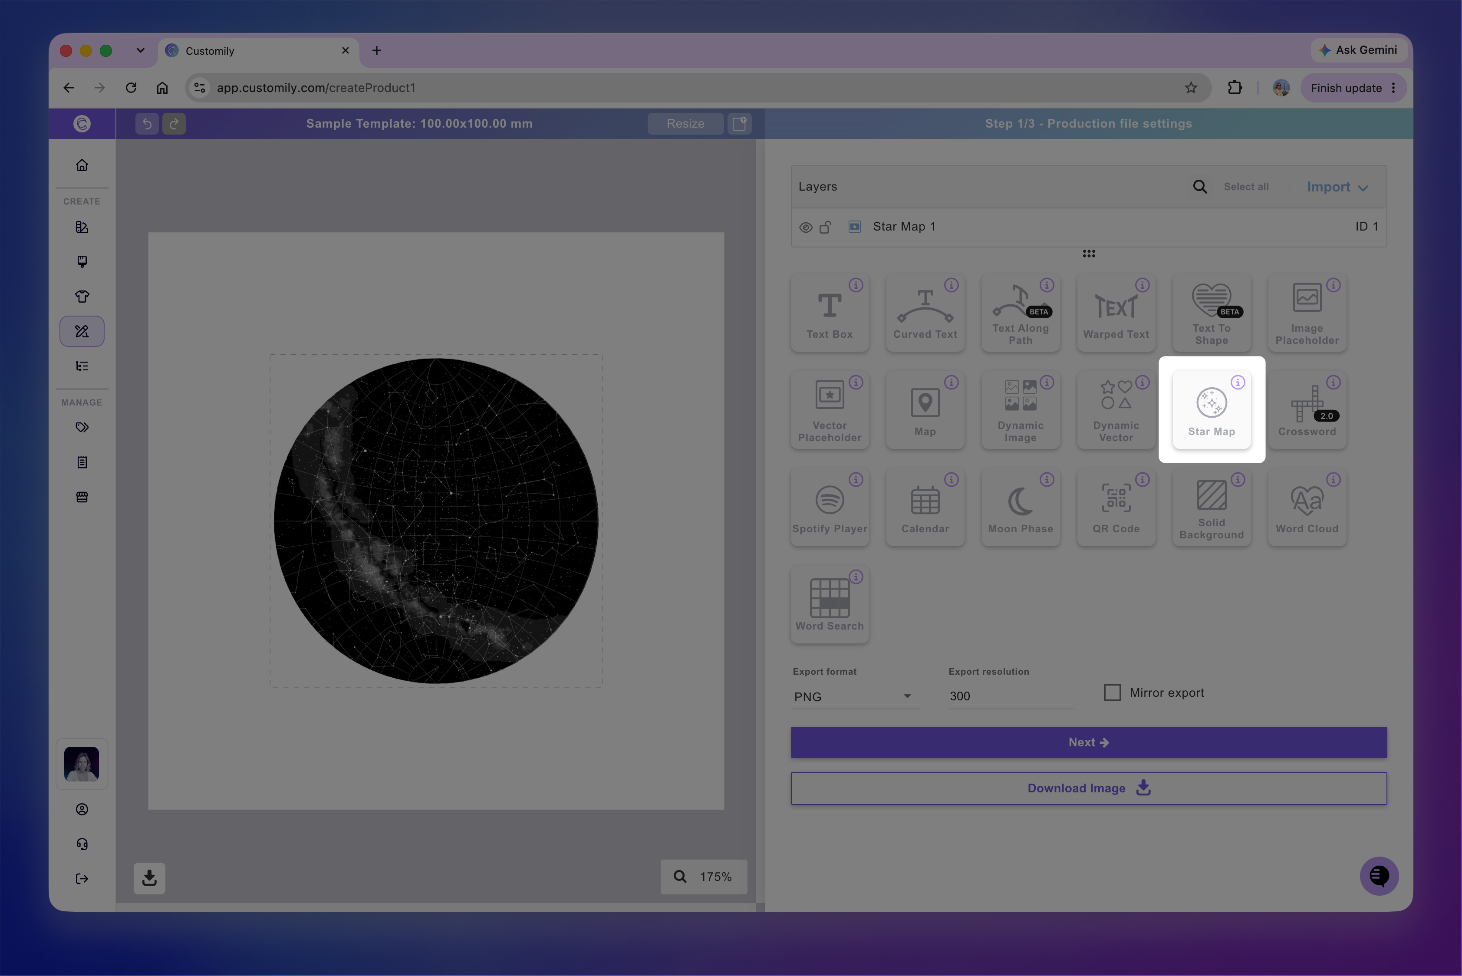Click the redo arrow in editor header

coord(174,123)
